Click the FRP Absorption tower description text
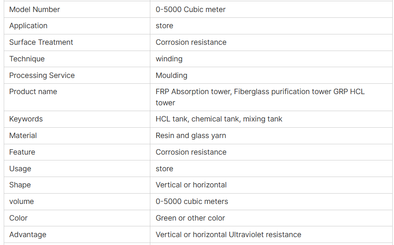Image resolution: width=394 pixels, height=245 pixels. [x=260, y=92]
